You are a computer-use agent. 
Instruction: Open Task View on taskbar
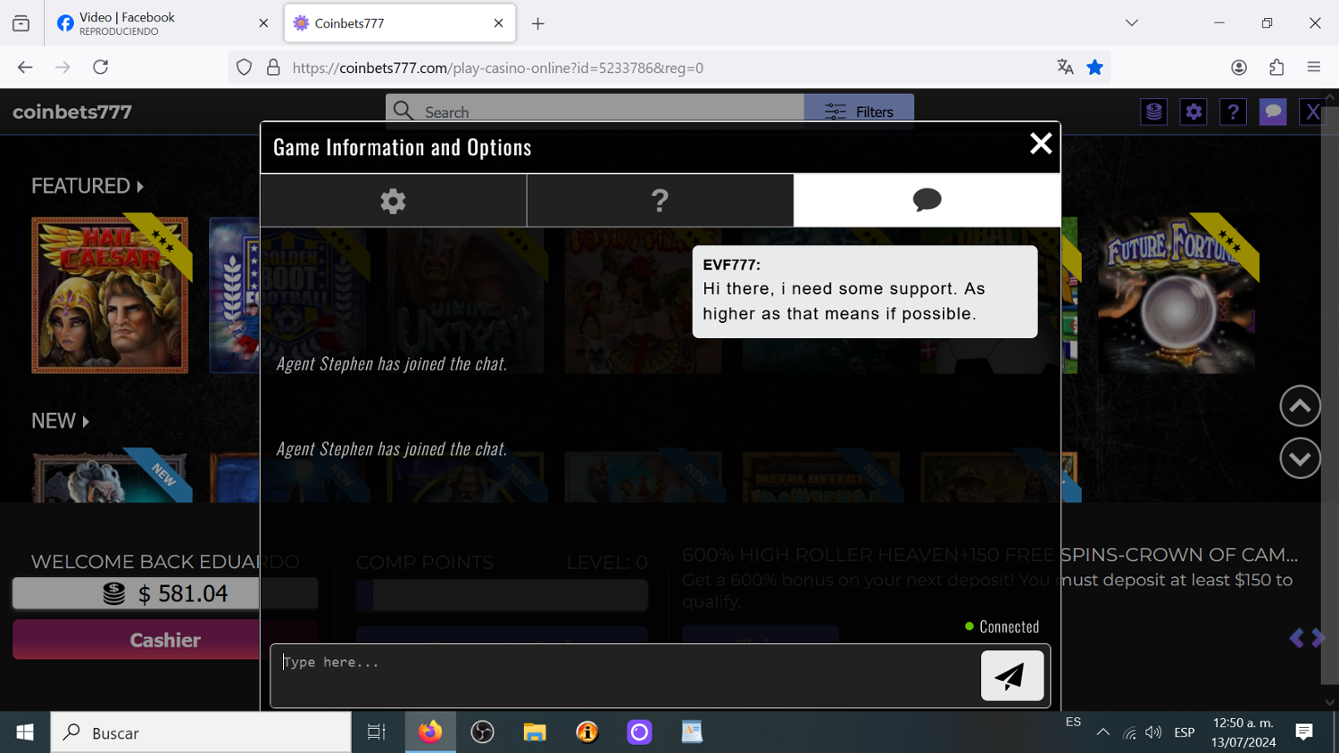click(377, 732)
